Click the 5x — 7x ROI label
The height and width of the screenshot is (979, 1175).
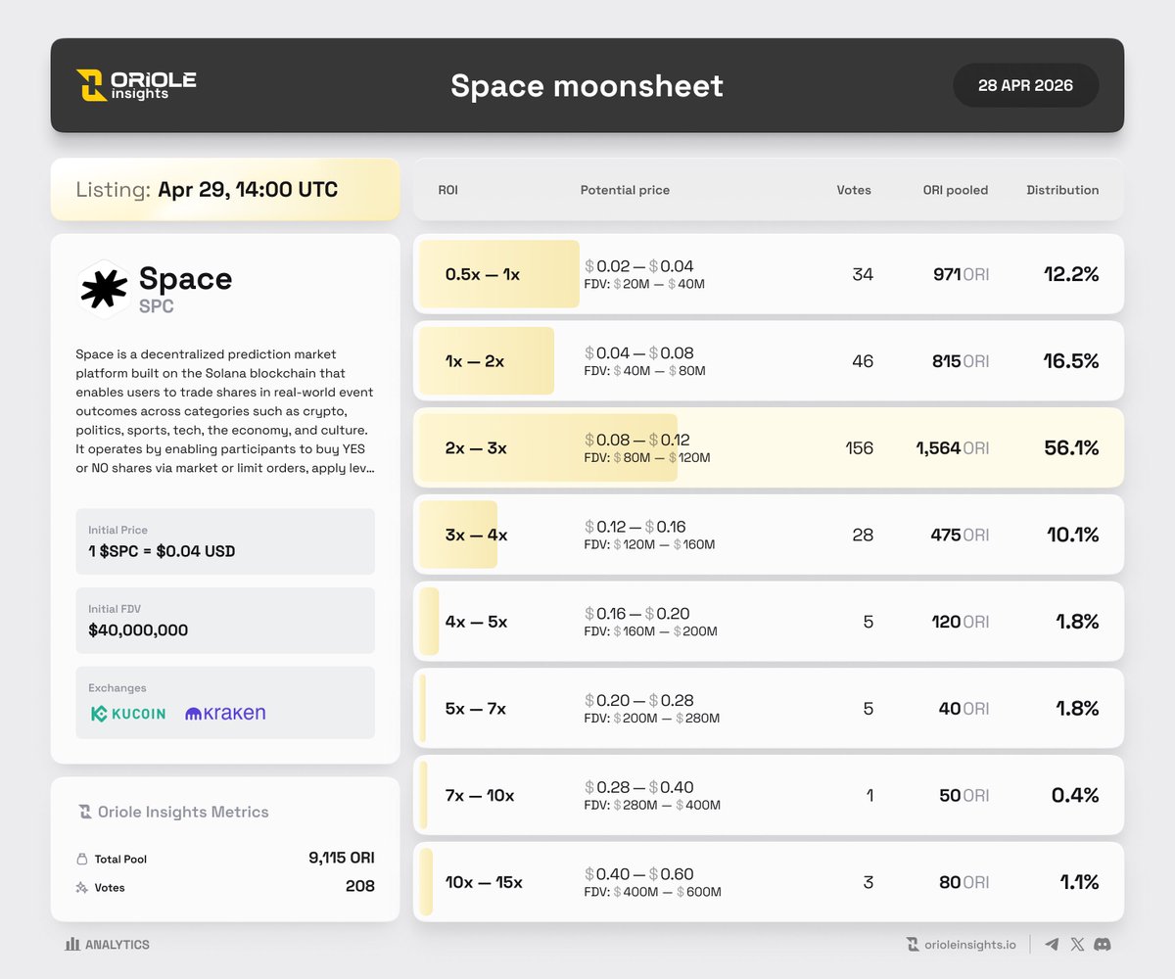tap(475, 708)
